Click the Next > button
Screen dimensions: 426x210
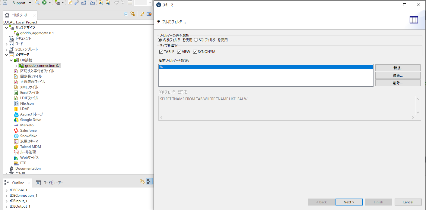pyautogui.click(x=349, y=202)
